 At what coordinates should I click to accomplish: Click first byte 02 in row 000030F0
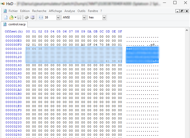[28, 45]
